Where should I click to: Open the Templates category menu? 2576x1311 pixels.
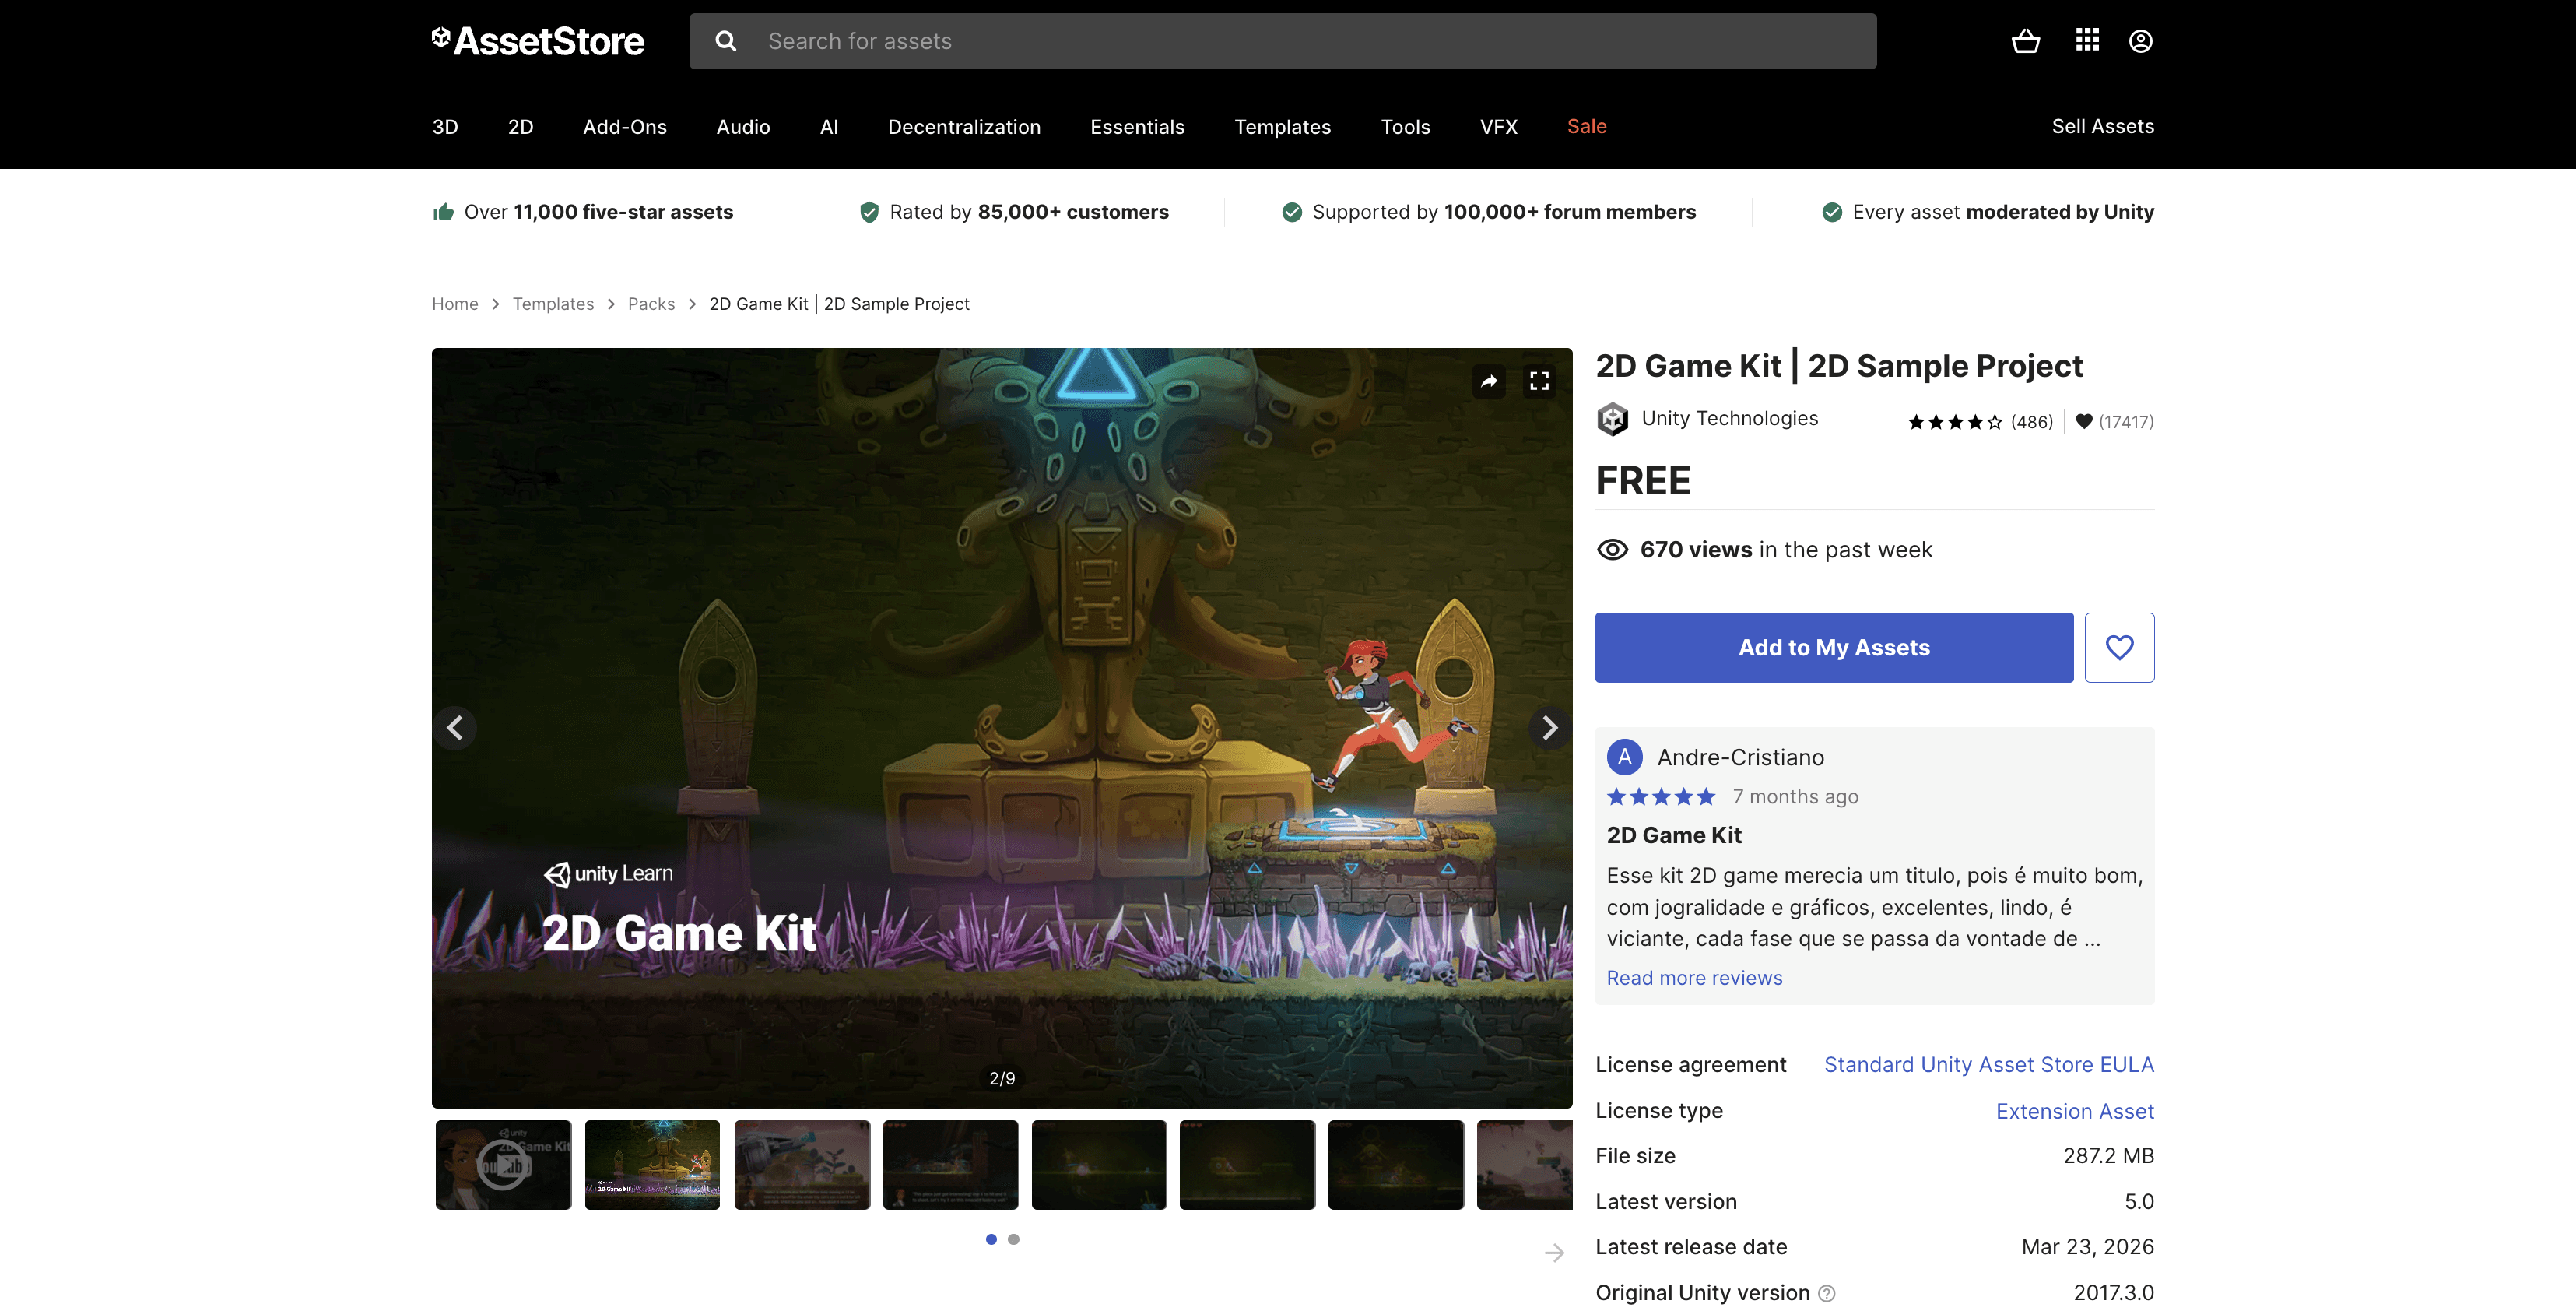[x=1282, y=127]
